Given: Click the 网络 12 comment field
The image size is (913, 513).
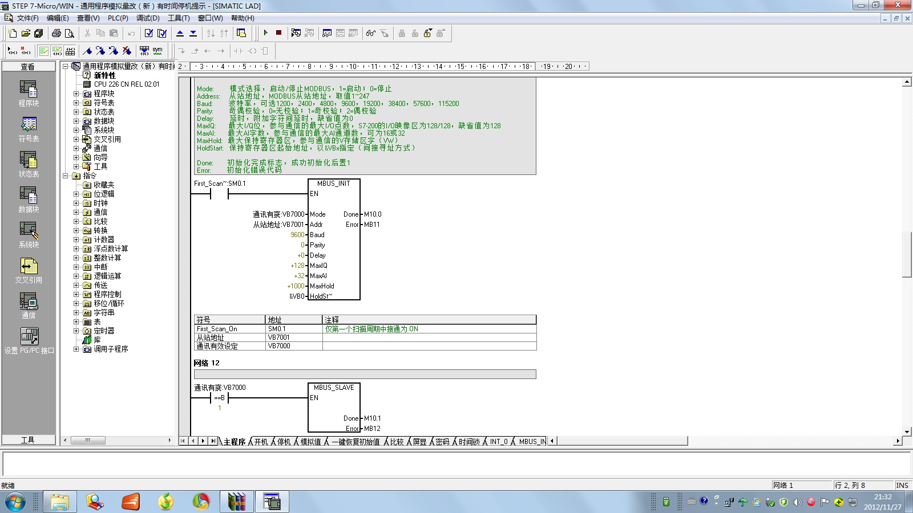Looking at the screenshot, I should (365, 374).
